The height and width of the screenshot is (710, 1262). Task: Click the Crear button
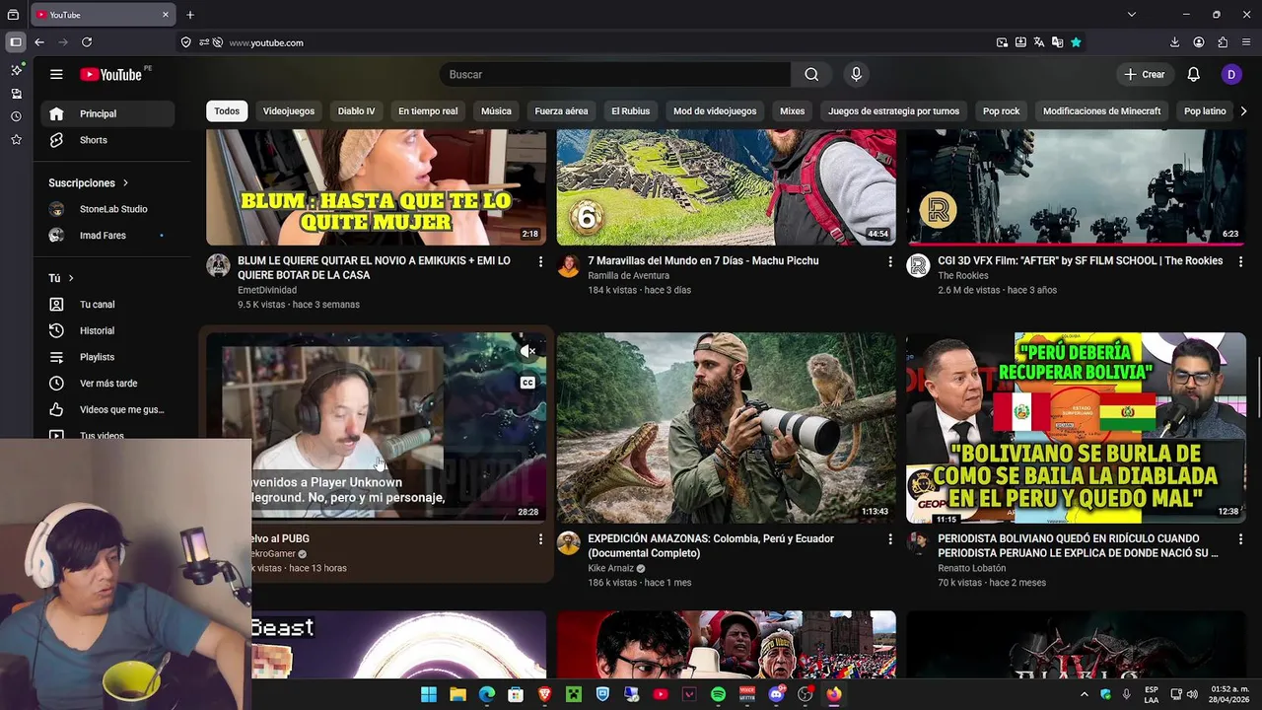click(1145, 74)
